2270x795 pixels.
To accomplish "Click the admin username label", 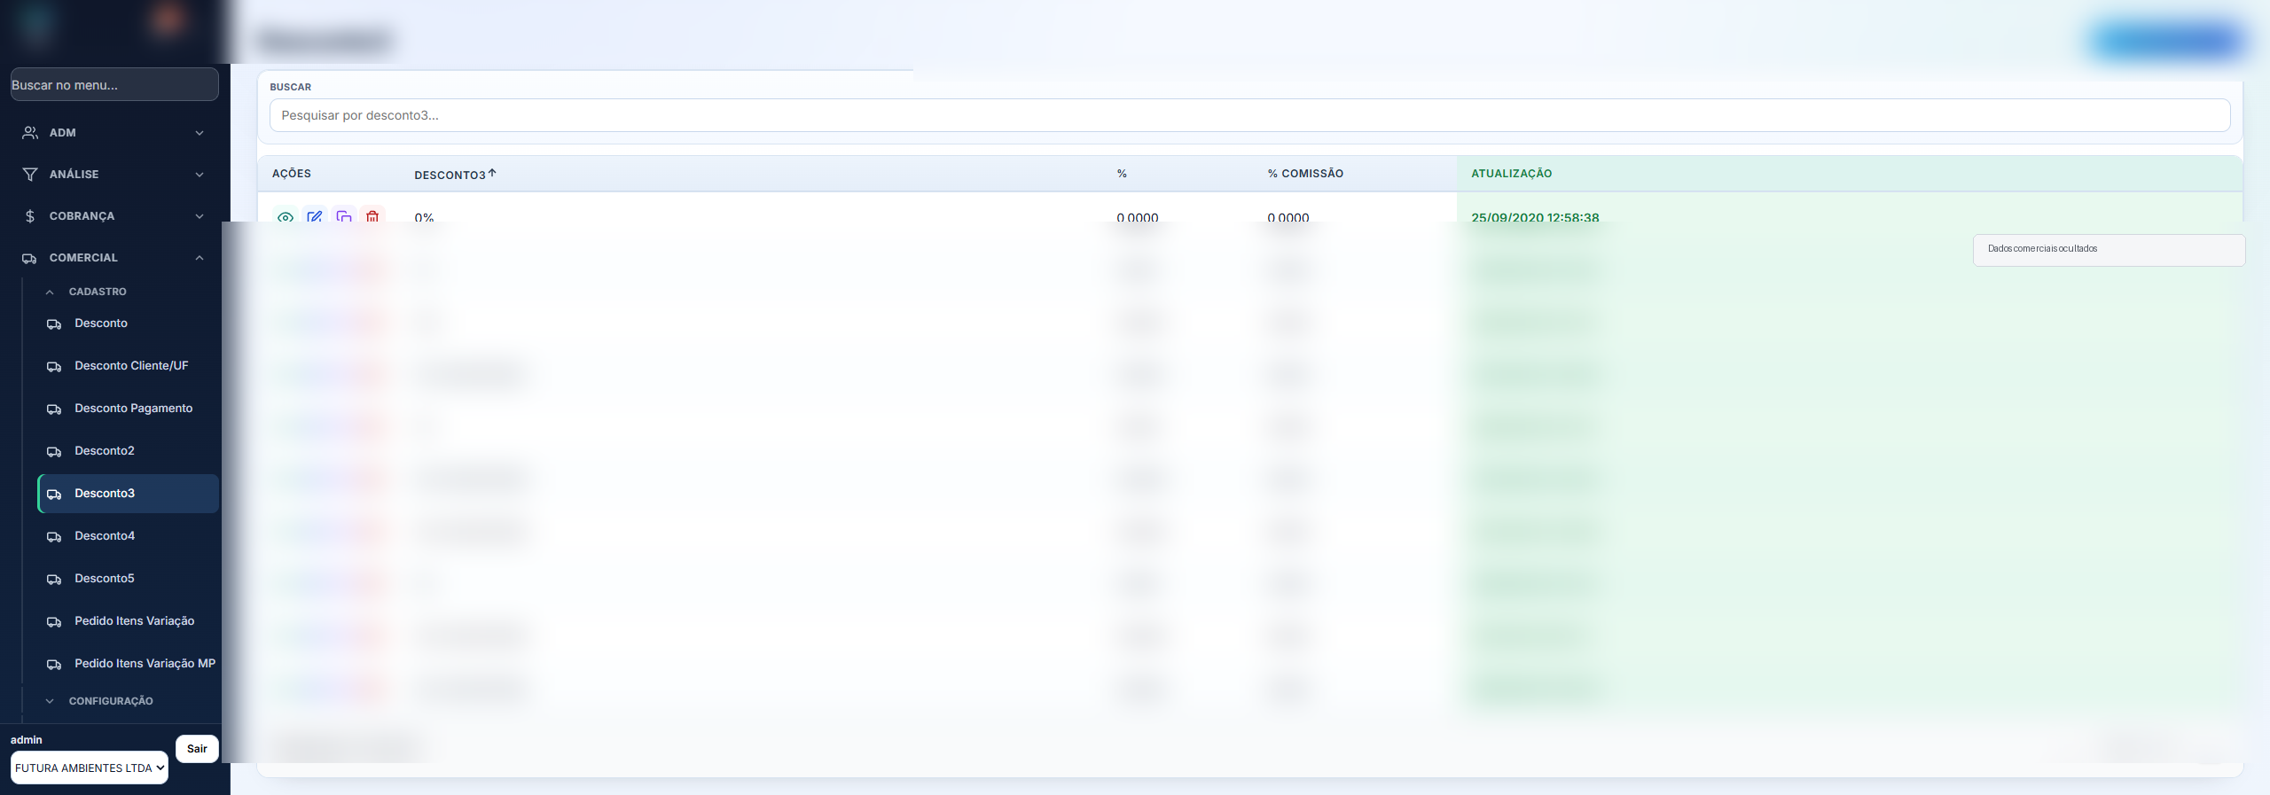I will pos(27,740).
